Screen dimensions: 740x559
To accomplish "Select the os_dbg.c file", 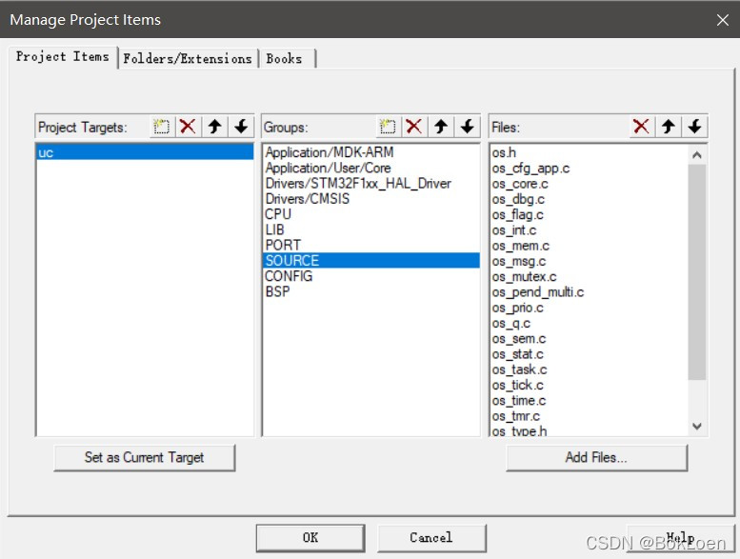I will 589,200.
